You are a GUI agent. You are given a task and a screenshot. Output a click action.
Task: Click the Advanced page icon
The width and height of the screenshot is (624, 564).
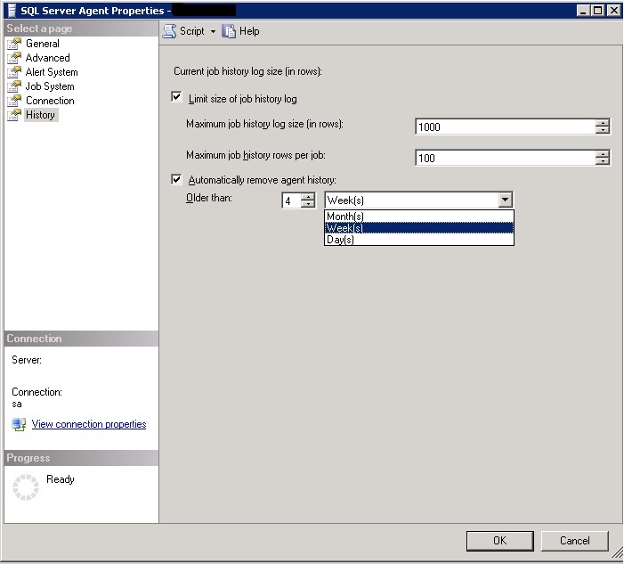pyautogui.click(x=14, y=58)
